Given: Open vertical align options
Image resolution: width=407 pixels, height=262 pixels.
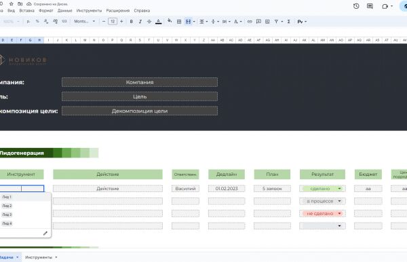Looking at the screenshot, I should [x=213, y=22].
